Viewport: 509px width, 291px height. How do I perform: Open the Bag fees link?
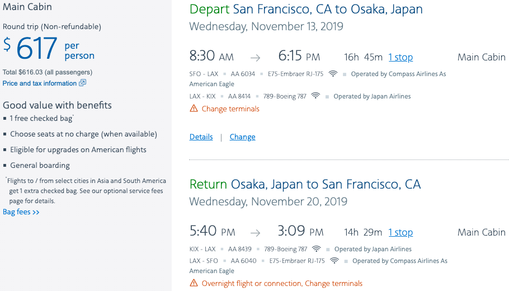[x=21, y=212]
